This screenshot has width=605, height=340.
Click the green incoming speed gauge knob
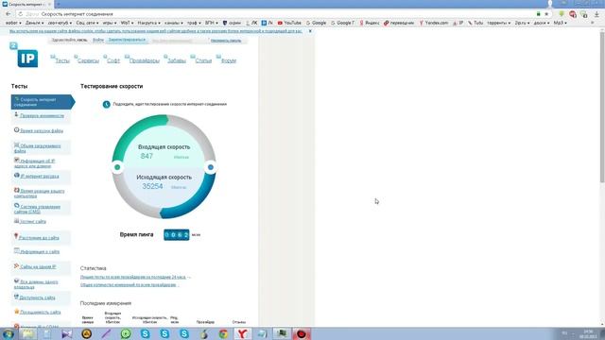(x=117, y=167)
